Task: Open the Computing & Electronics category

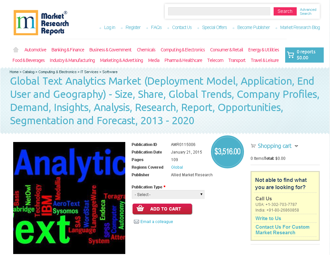Action: (x=183, y=50)
